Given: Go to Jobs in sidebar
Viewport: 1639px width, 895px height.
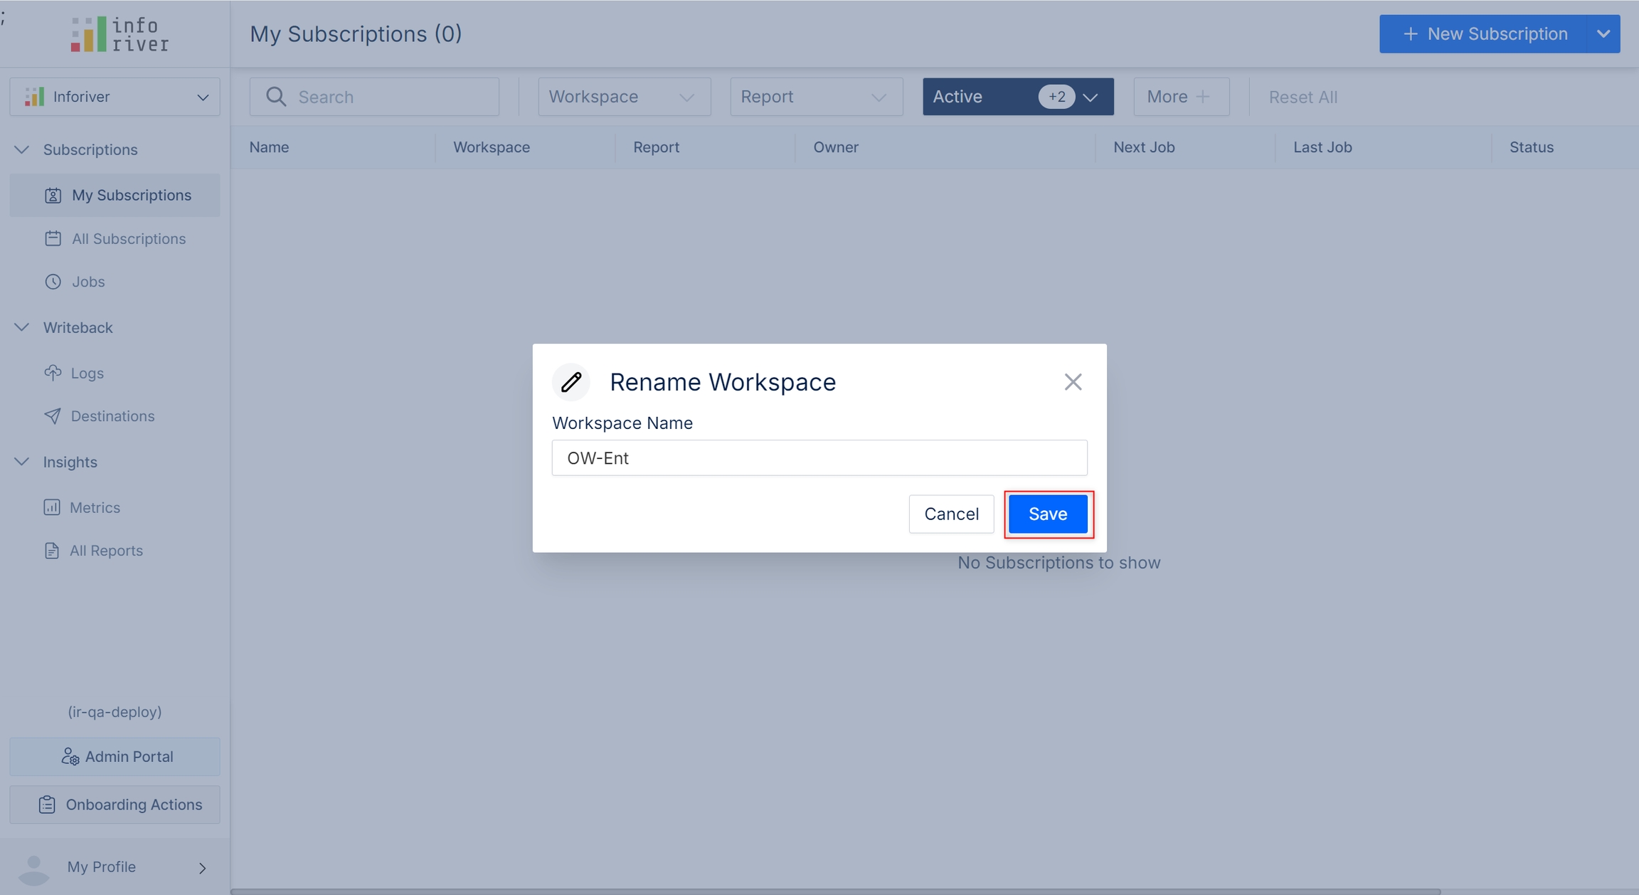Looking at the screenshot, I should point(87,282).
